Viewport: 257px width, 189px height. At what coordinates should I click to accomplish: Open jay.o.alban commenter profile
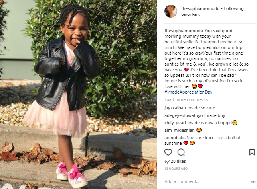[x=175, y=108]
